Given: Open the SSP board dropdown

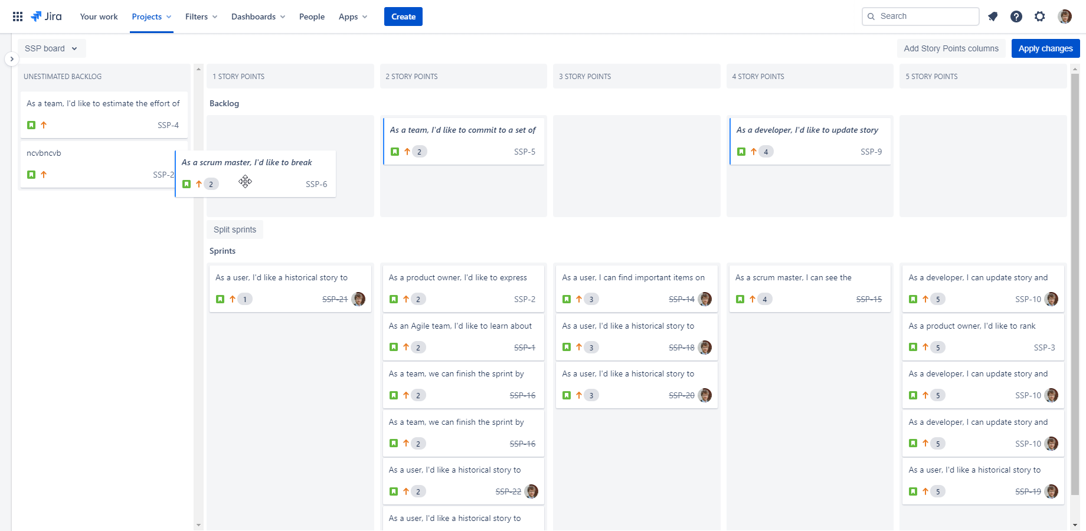Looking at the screenshot, I should tap(51, 48).
